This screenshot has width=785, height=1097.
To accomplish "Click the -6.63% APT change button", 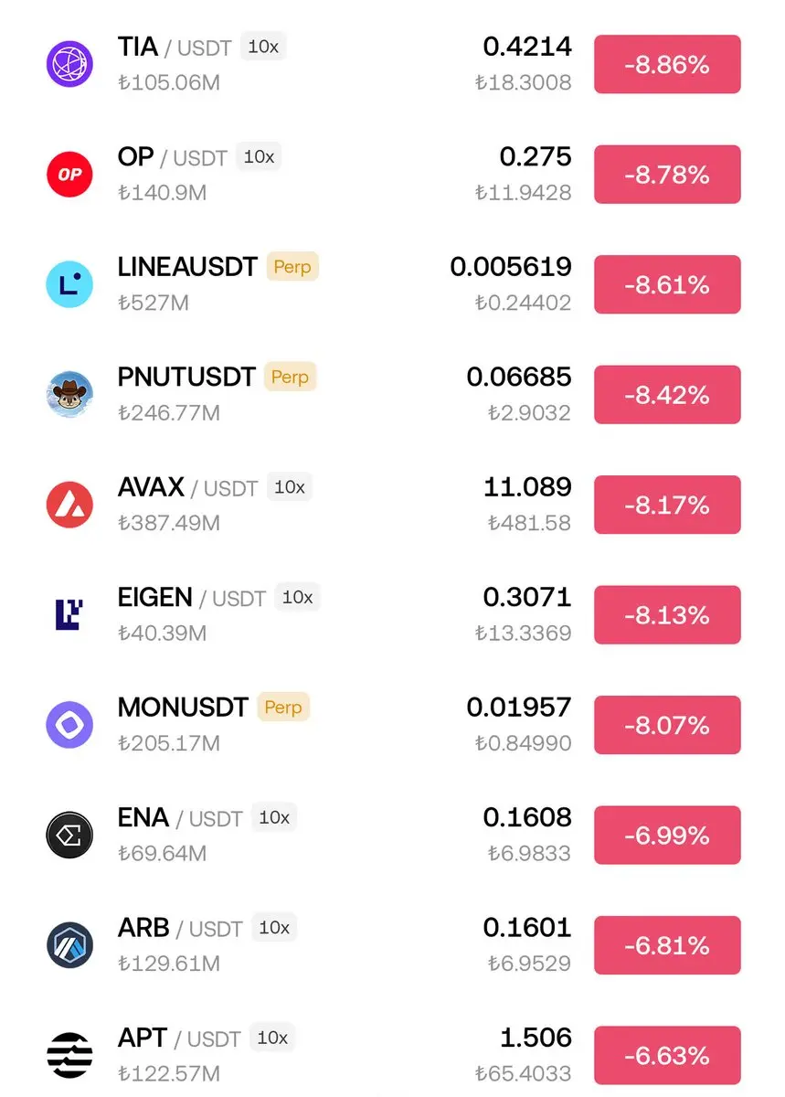I will (x=667, y=1055).
